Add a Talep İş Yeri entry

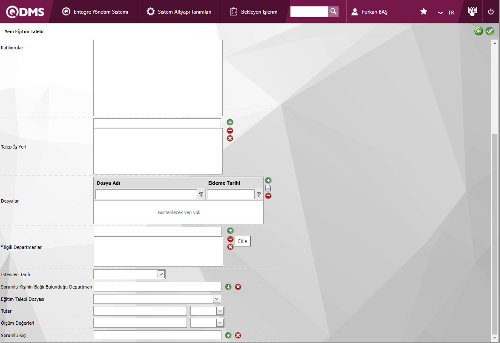coord(230,122)
